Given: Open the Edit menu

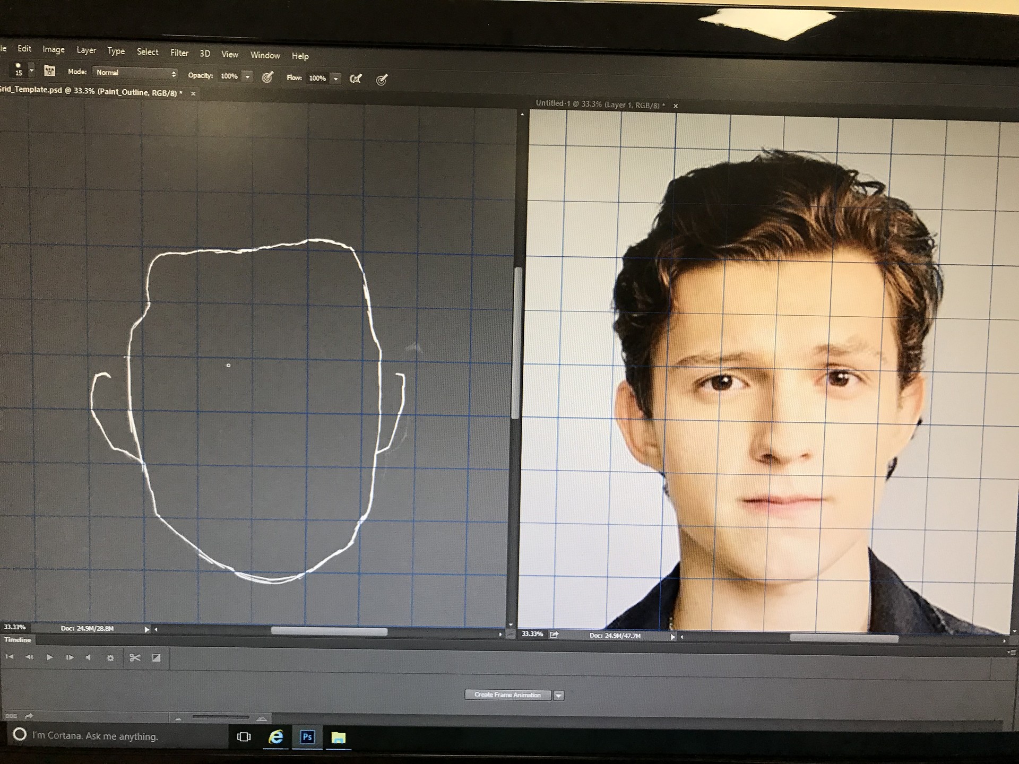Looking at the screenshot, I should point(24,48).
